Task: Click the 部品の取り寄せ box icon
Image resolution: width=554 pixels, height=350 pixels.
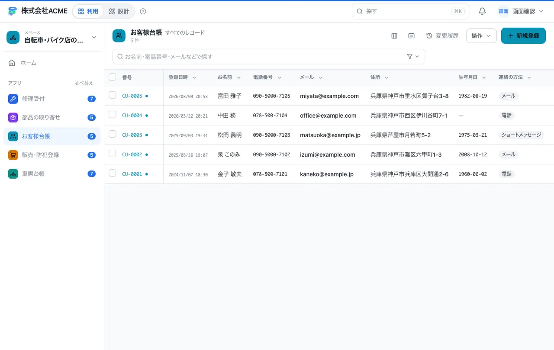Action: (x=13, y=117)
